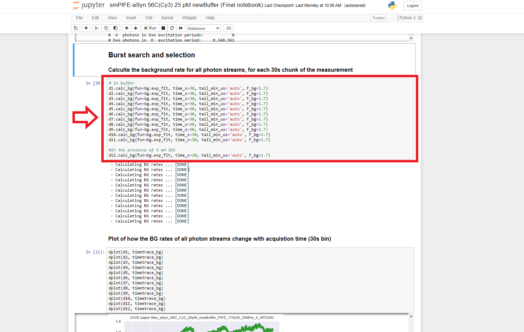This screenshot has width=524, height=332.
Task: Click the Jupyter logo
Action: click(x=89, y=5)
